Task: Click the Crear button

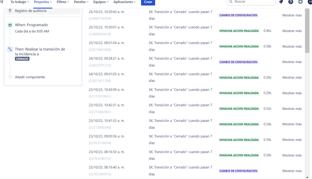Action: pyautogui.click(x=148, y=2)
